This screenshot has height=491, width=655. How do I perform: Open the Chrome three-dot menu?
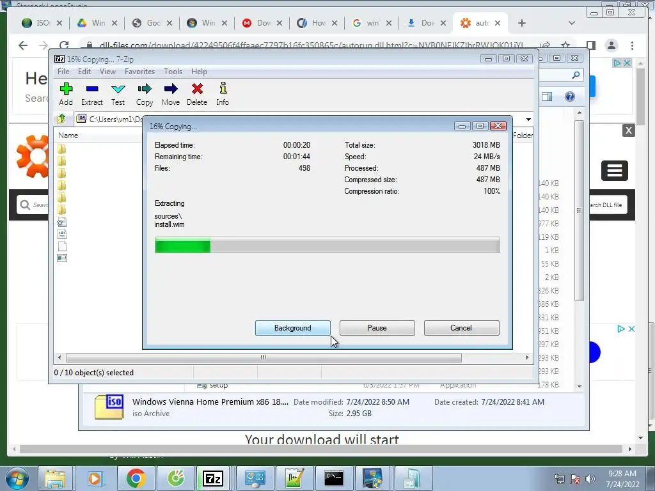(x=633, y=45)
